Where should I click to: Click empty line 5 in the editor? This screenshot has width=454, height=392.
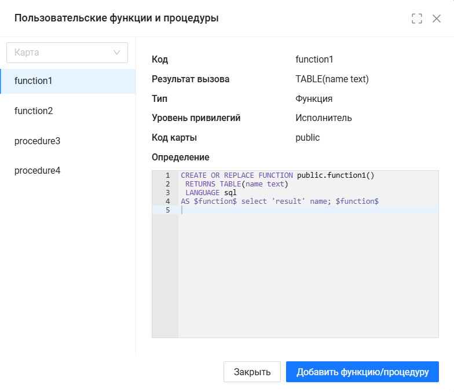(307, 210)
